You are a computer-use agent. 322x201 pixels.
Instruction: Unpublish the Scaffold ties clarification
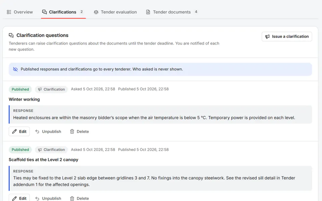coord(48,198)
